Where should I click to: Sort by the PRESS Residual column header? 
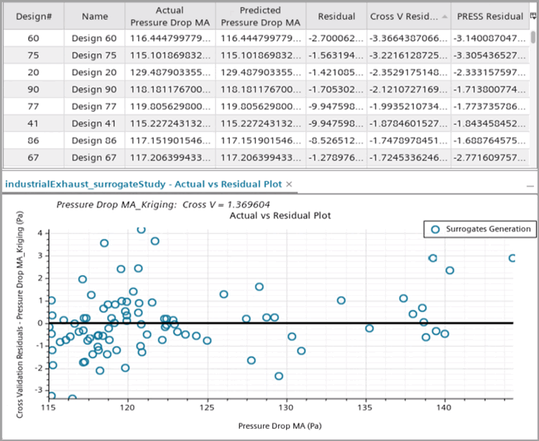pyautogui.click(x=490, y=16)
